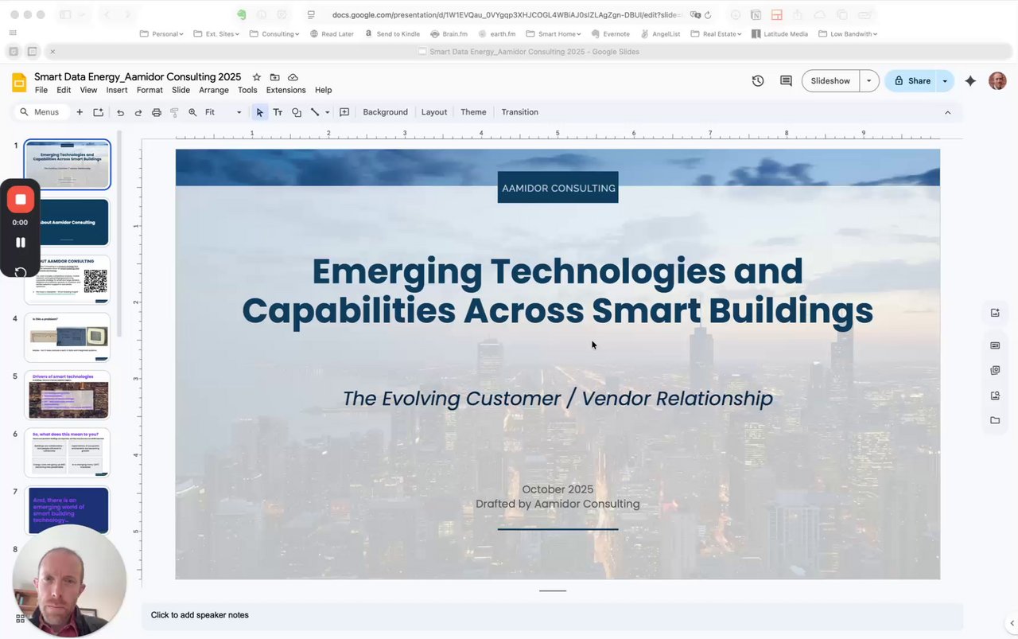Expand the Personal bookmarks folder

click(x=161, y=34)
